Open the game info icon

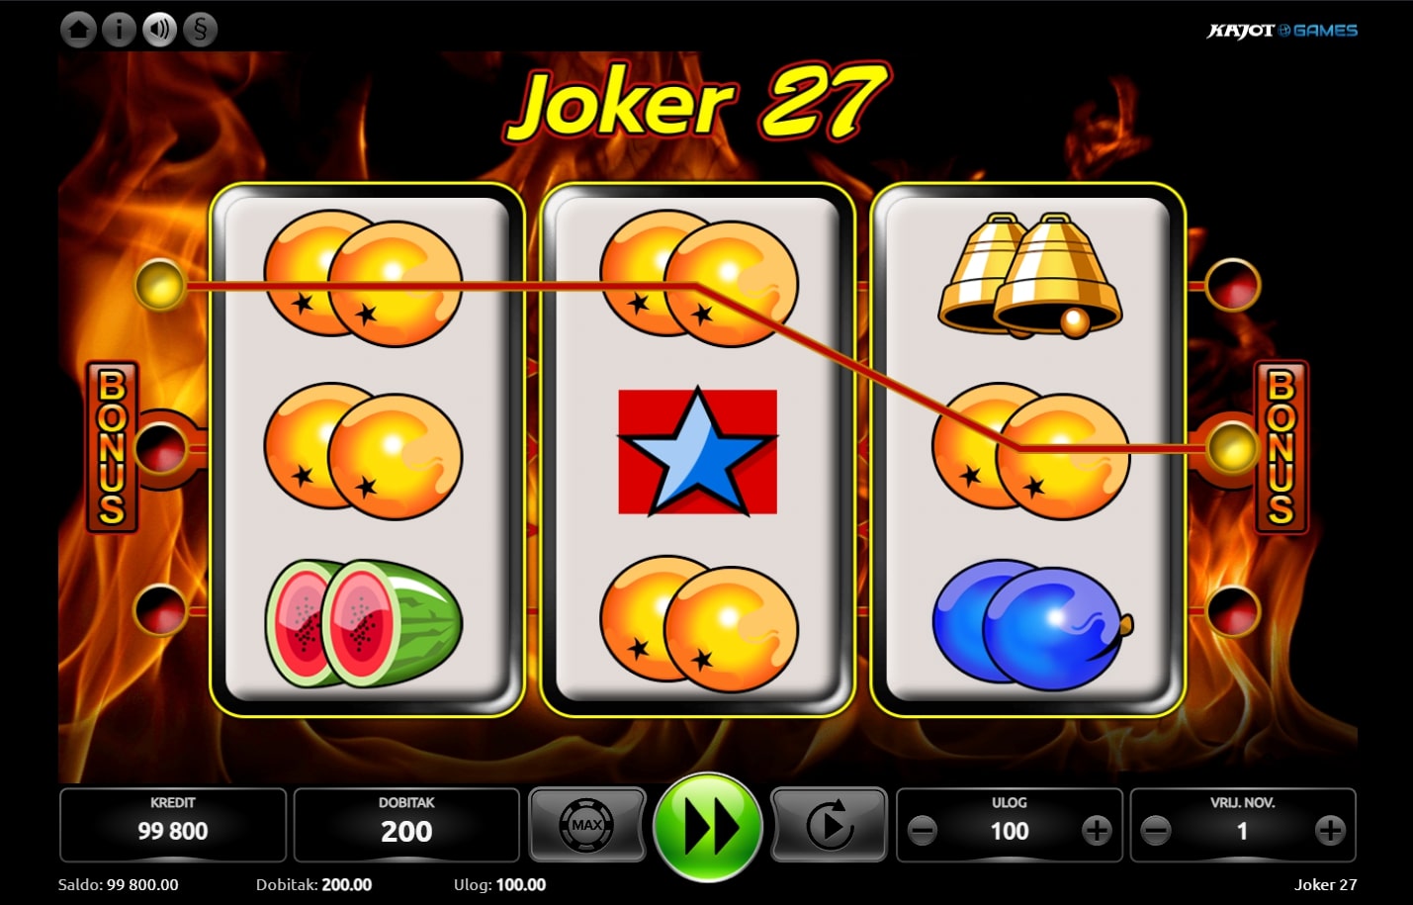(119, 30)
